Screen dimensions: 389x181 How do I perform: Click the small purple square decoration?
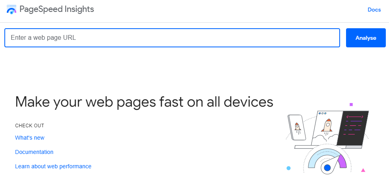351,105
